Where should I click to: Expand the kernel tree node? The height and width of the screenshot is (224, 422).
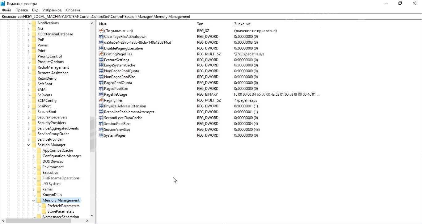point(33,189)
